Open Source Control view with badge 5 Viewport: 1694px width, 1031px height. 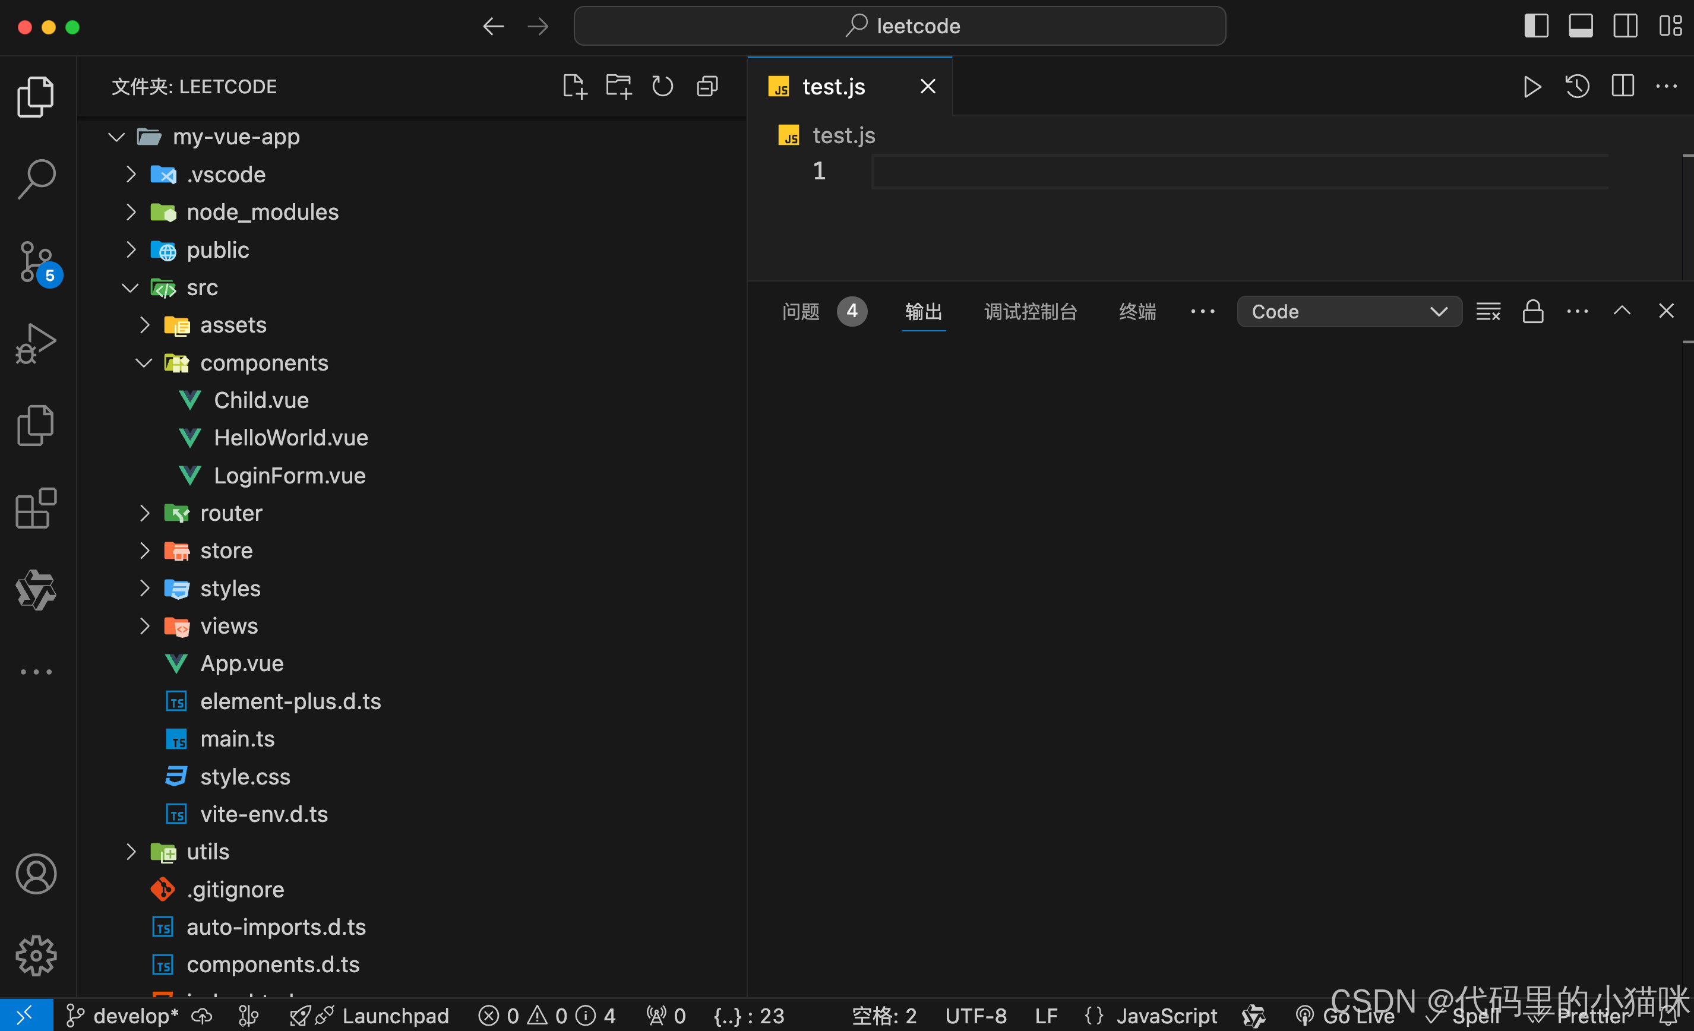coord(36,262)
